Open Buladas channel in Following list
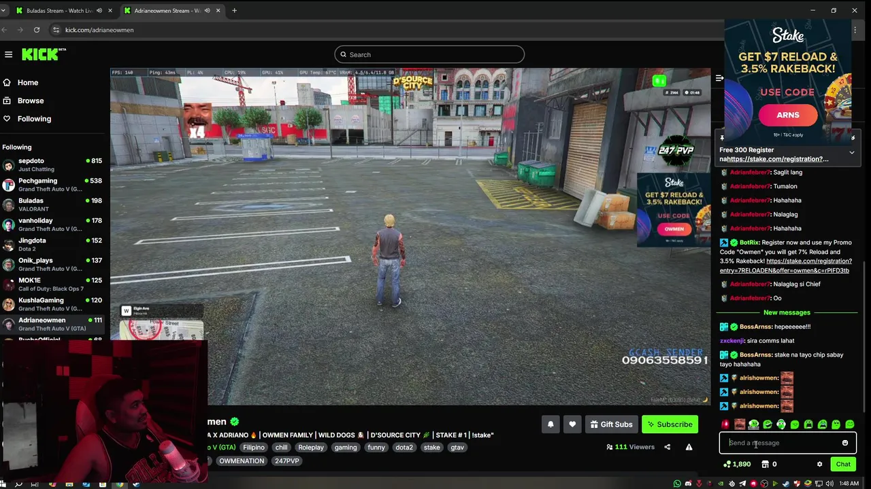The width and height of the screenshot is (871, 489). [x=52, y=204]
